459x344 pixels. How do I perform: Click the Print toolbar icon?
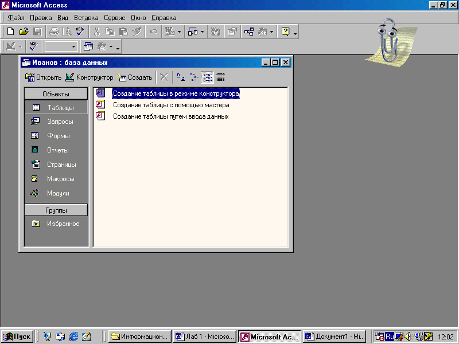54,32
